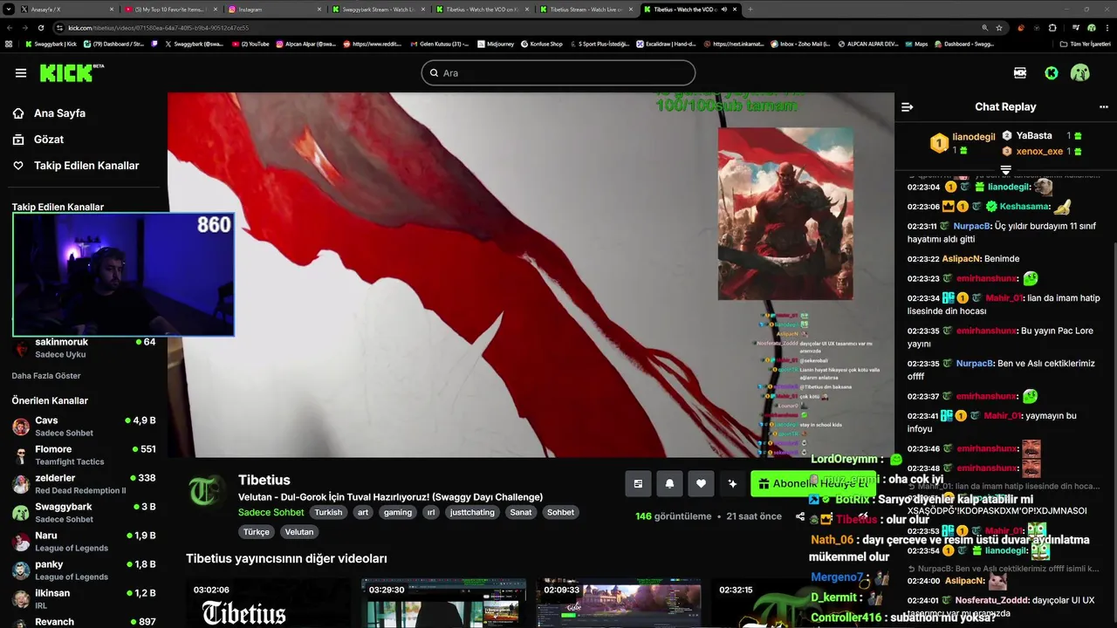The width and height of the screenshot is (1117, 628).
Task: Click the Swaggybark channel avatar
Action: click(21, 513)
